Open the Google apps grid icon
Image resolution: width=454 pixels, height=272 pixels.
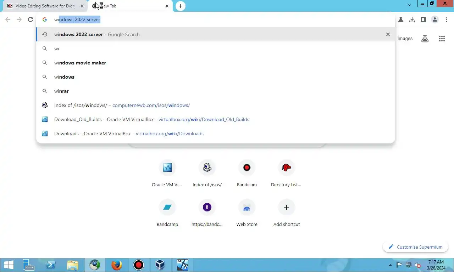(442, 39)
